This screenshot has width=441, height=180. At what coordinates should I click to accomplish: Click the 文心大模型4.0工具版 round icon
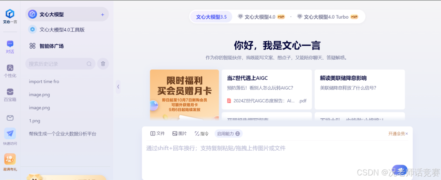(32, 30)
